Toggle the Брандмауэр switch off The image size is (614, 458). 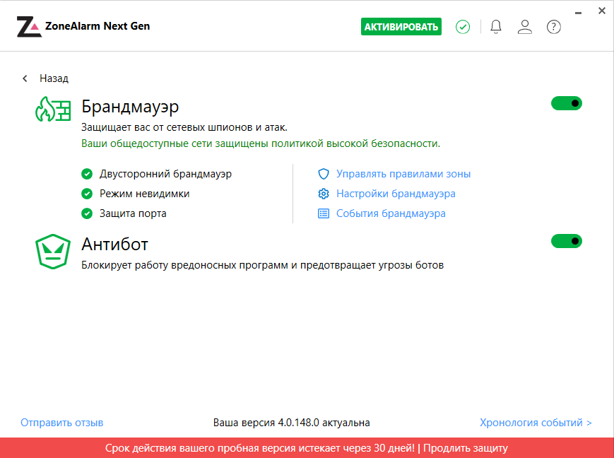[567, 103]
